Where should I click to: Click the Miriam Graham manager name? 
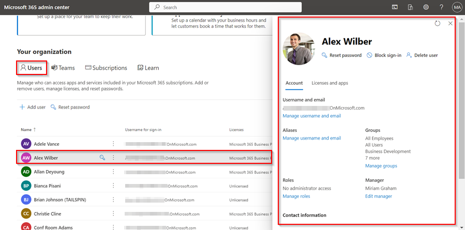tap(381, 188)
